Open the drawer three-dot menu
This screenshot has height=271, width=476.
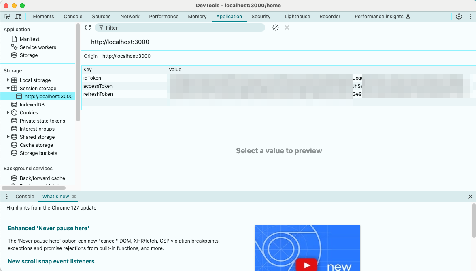pos(6,197)
